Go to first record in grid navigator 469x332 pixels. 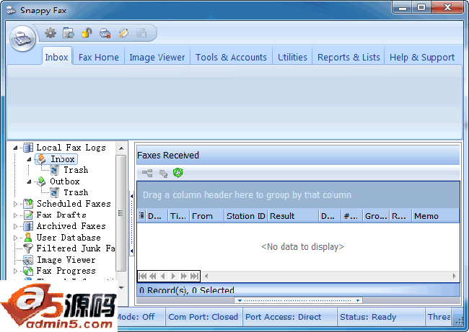[x=143, y=276]
